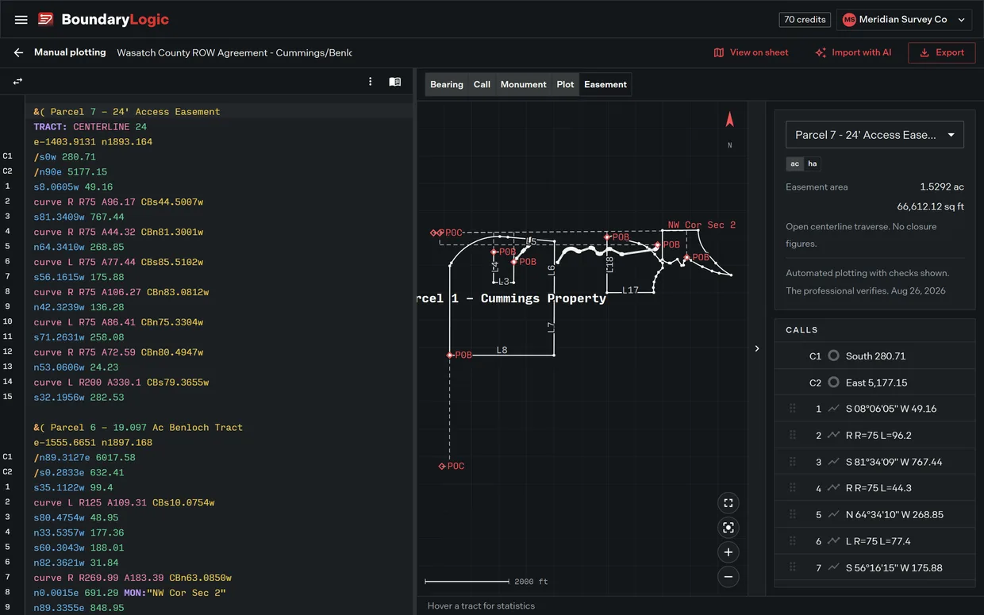Viewport: 984px width, 615px height.
Task: Click code line s8.0605w 49.16
Action: (x=73, y=186)
